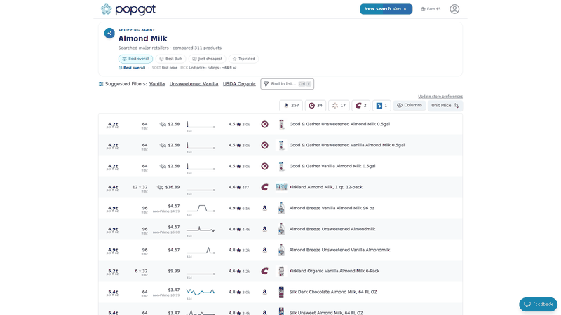Toggle the store filter showing 1
The height and width of the screenshot is (315, 561).
[x=381, y=106]
